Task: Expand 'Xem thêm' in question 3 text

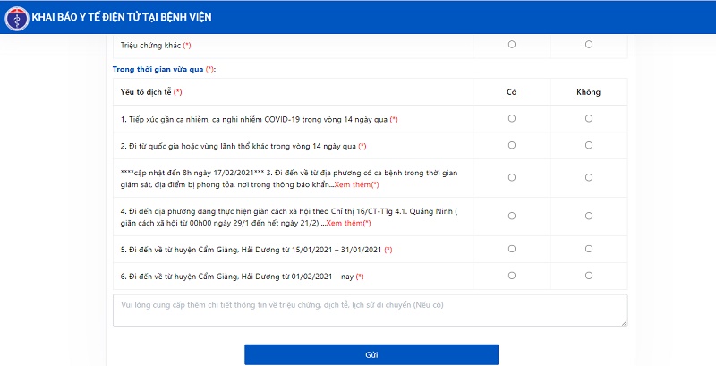Action: point(352,183)
